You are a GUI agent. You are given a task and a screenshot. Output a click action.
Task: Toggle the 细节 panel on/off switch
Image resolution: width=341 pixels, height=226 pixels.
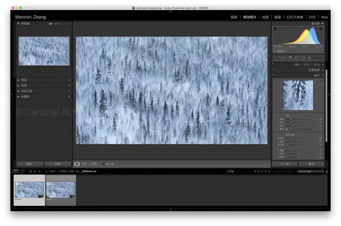(273, 75)
